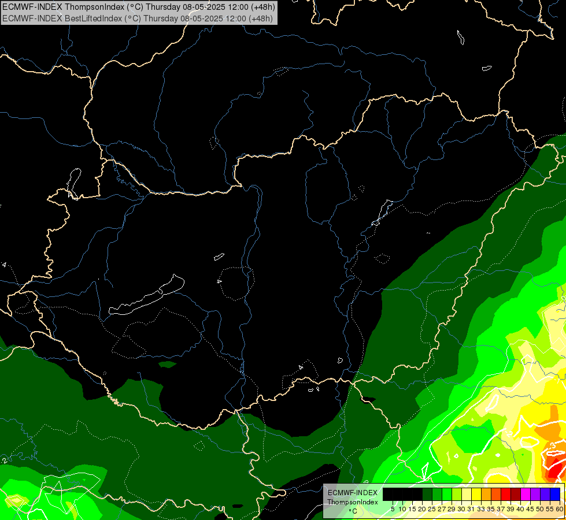The width and height of the screenshot is (566, 520).
Task: Click legend tick value 31
Action: click(x=471, y=509)
